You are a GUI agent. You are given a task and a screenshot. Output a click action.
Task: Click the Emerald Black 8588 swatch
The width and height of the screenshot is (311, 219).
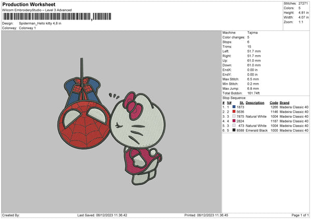[234, 130]
